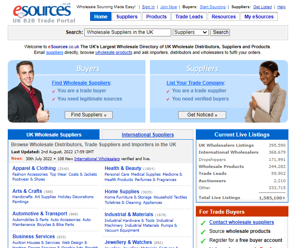Open Home Supplies category
This screenshot has height=248, width=297.
(x=122, y=192)
